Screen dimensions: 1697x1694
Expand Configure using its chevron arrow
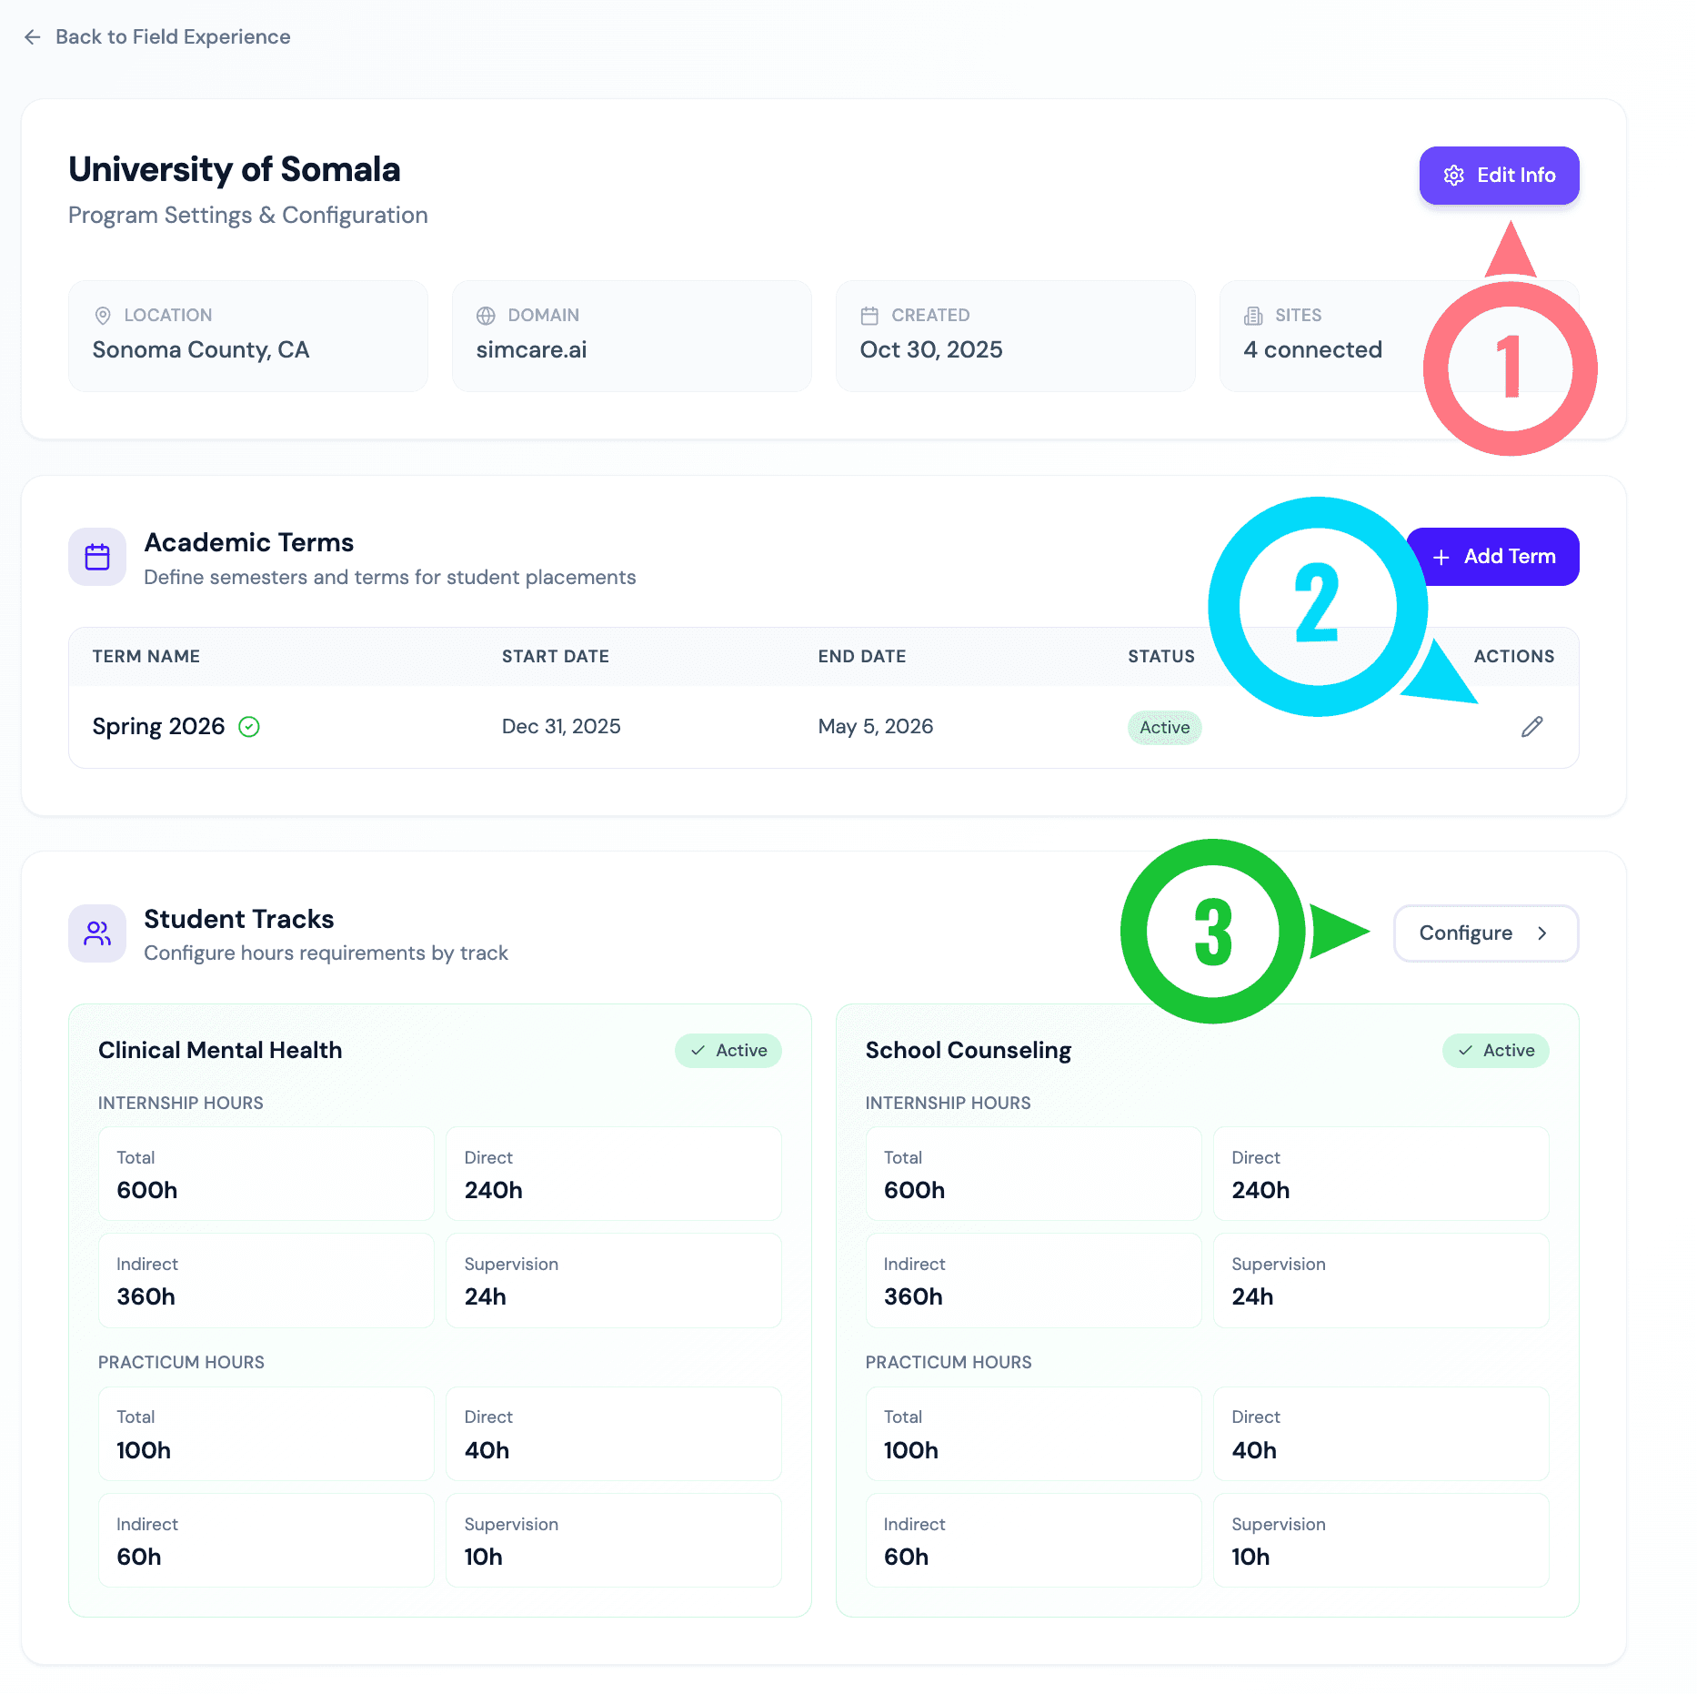click(x=1543, y=933)
